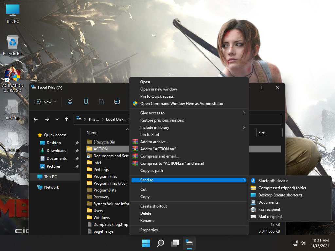Expand Give access to submenu
This screenshot has height=251, width=335.
[189, 113]
